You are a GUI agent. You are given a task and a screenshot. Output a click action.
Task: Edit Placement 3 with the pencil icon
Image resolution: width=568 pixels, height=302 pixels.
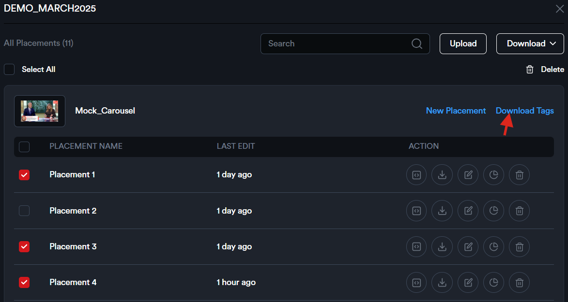468,246
